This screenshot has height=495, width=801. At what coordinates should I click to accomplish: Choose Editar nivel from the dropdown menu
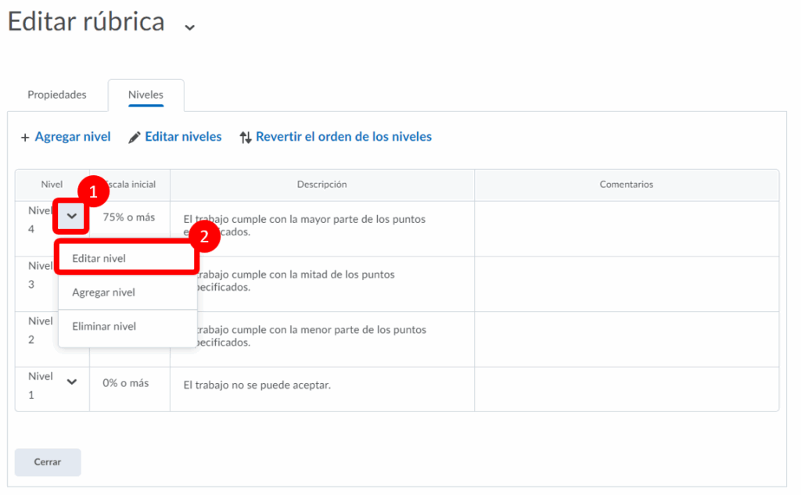pos(99,258)
